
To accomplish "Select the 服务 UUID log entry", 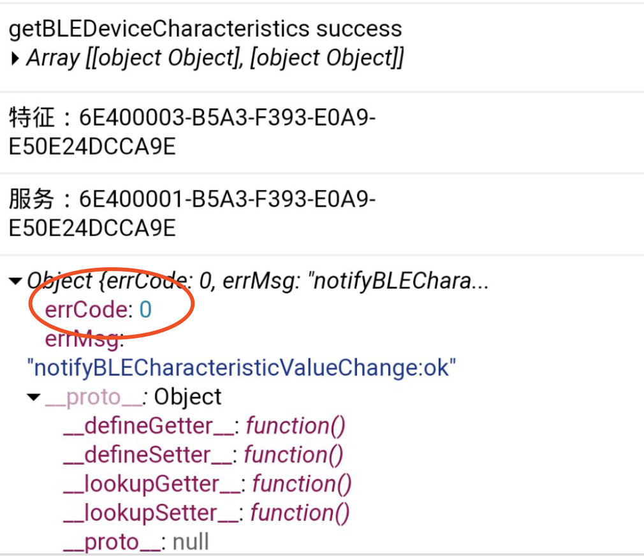I will tap(191, 200).
